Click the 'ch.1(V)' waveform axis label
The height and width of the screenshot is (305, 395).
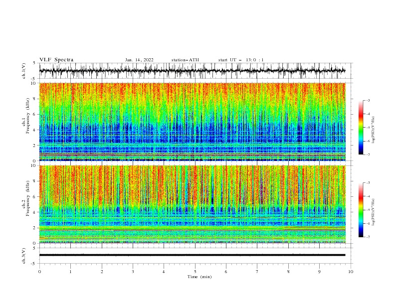pyautogui.click(x=24, y=71)
